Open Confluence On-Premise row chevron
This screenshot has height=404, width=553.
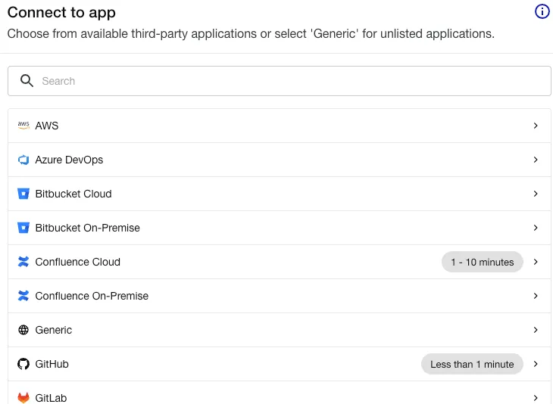point(536,296)
